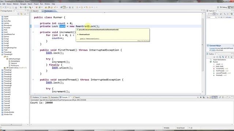Open External Tools dropdown arrow
Image resolution: width=234 pixels, height=131 pixels.
click(33, 7)
